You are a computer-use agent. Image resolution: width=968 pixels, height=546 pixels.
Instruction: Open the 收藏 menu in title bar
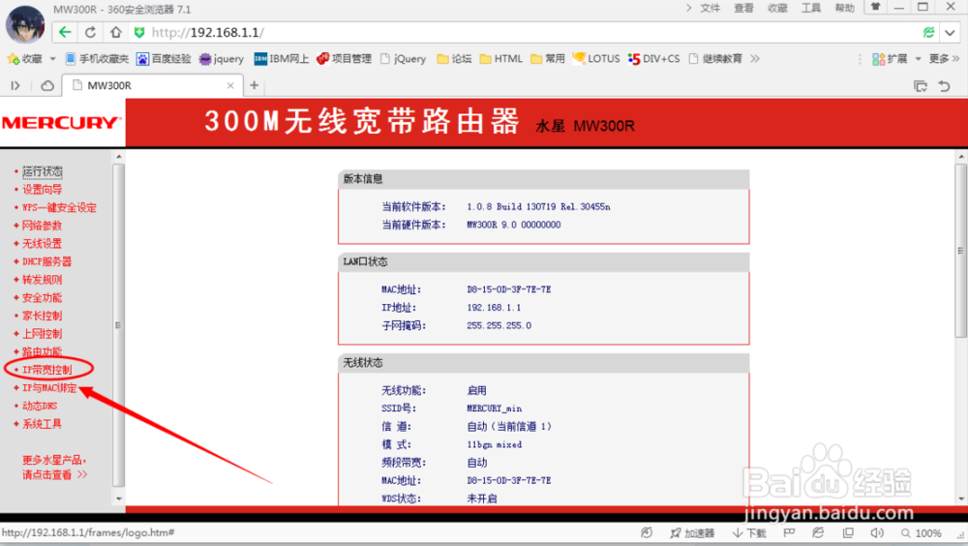pos(777,8)
